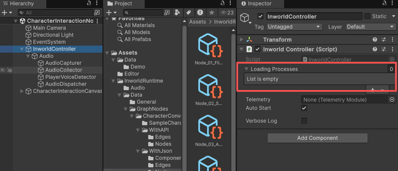This screenshot has width=398, height=171.
Task: Click the Project favorites star icon
Action: (x=211, y=13)
